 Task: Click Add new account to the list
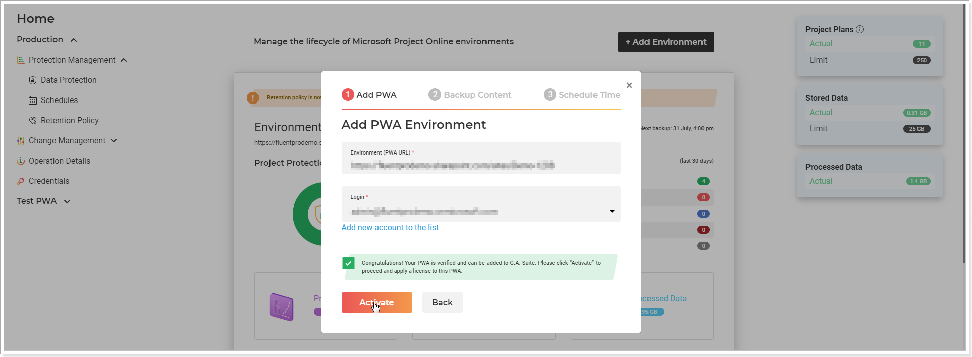point(390,228)
